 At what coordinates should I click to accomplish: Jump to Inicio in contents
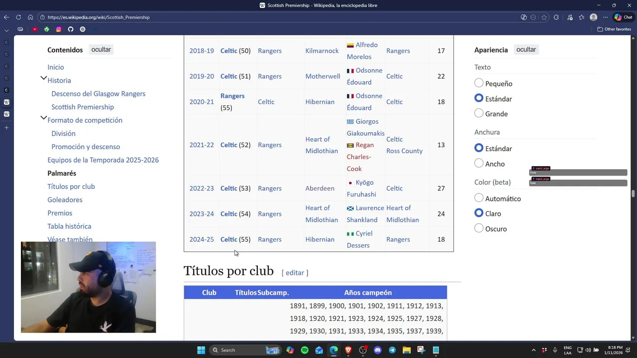click(x=56, y=67)
